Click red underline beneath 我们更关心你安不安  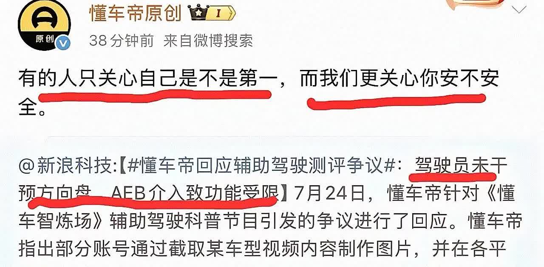[x=396, y=101]
